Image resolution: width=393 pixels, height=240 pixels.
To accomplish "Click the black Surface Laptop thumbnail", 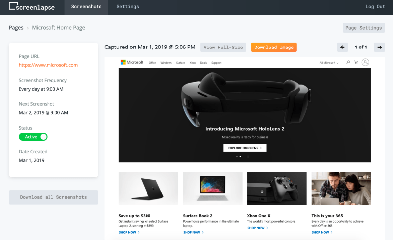I will click(x=148, y=189).
